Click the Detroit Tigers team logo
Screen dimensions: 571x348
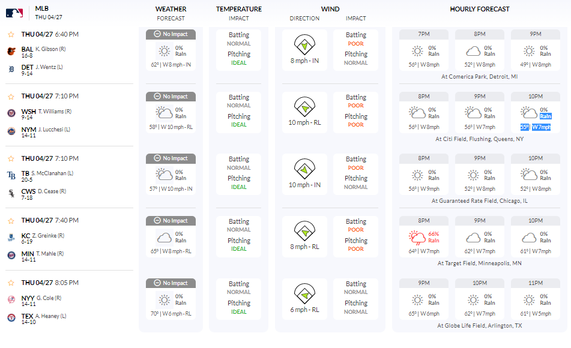coord(11,70)
